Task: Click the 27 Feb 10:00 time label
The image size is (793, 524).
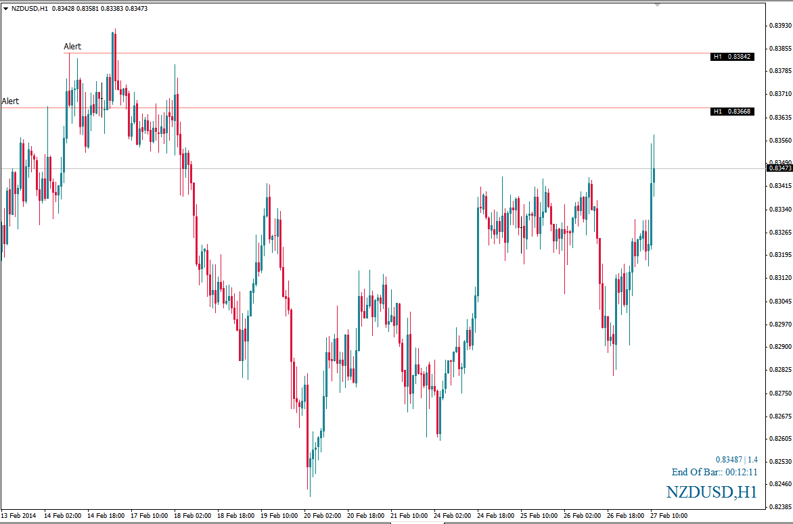Action: click(x=669, y=515)
